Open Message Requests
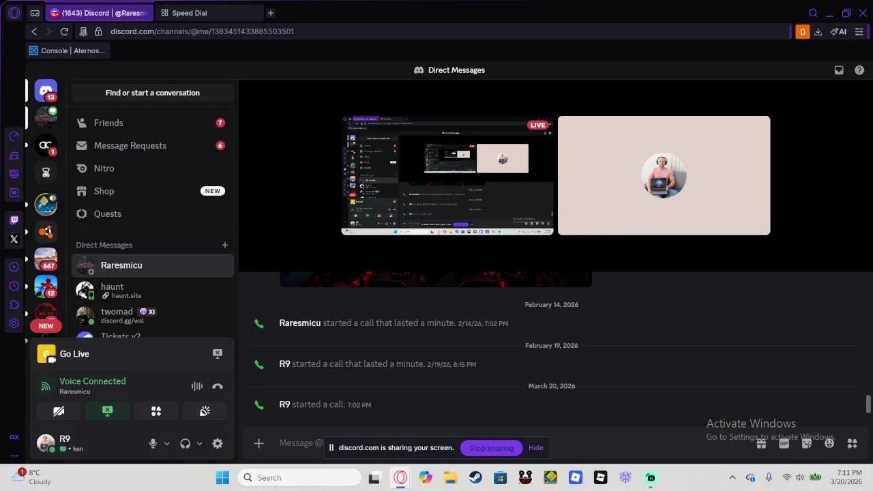Image resolution: width=873 pixels, height=491 pixels. click(x=153, y=145)
